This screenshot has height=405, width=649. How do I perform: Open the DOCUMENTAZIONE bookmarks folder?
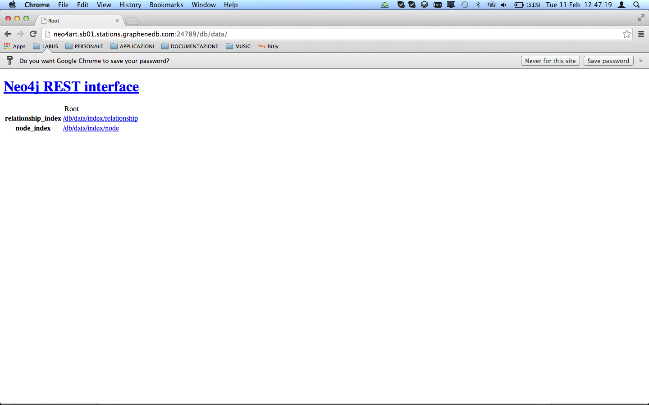click(190, 46)
